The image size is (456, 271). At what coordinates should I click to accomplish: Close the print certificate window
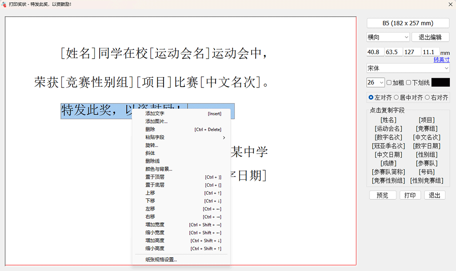(x=450, y=4)
